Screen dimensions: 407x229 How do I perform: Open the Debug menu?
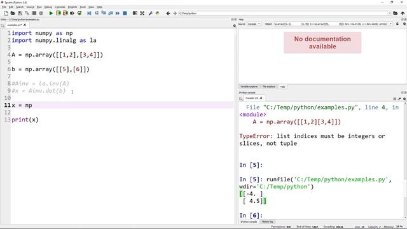point(48,7)
